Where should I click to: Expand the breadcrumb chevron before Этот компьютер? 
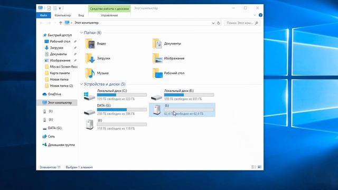coord(72,23)
